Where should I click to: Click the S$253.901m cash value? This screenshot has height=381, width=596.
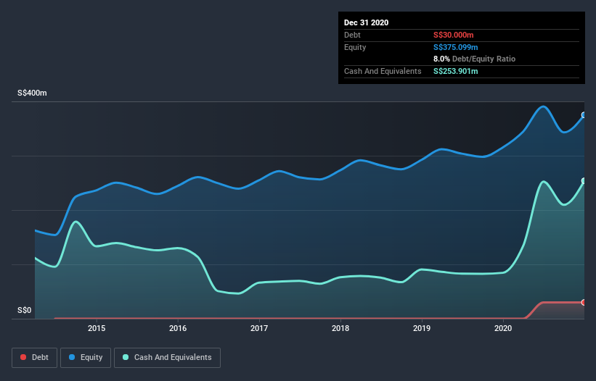456,71
